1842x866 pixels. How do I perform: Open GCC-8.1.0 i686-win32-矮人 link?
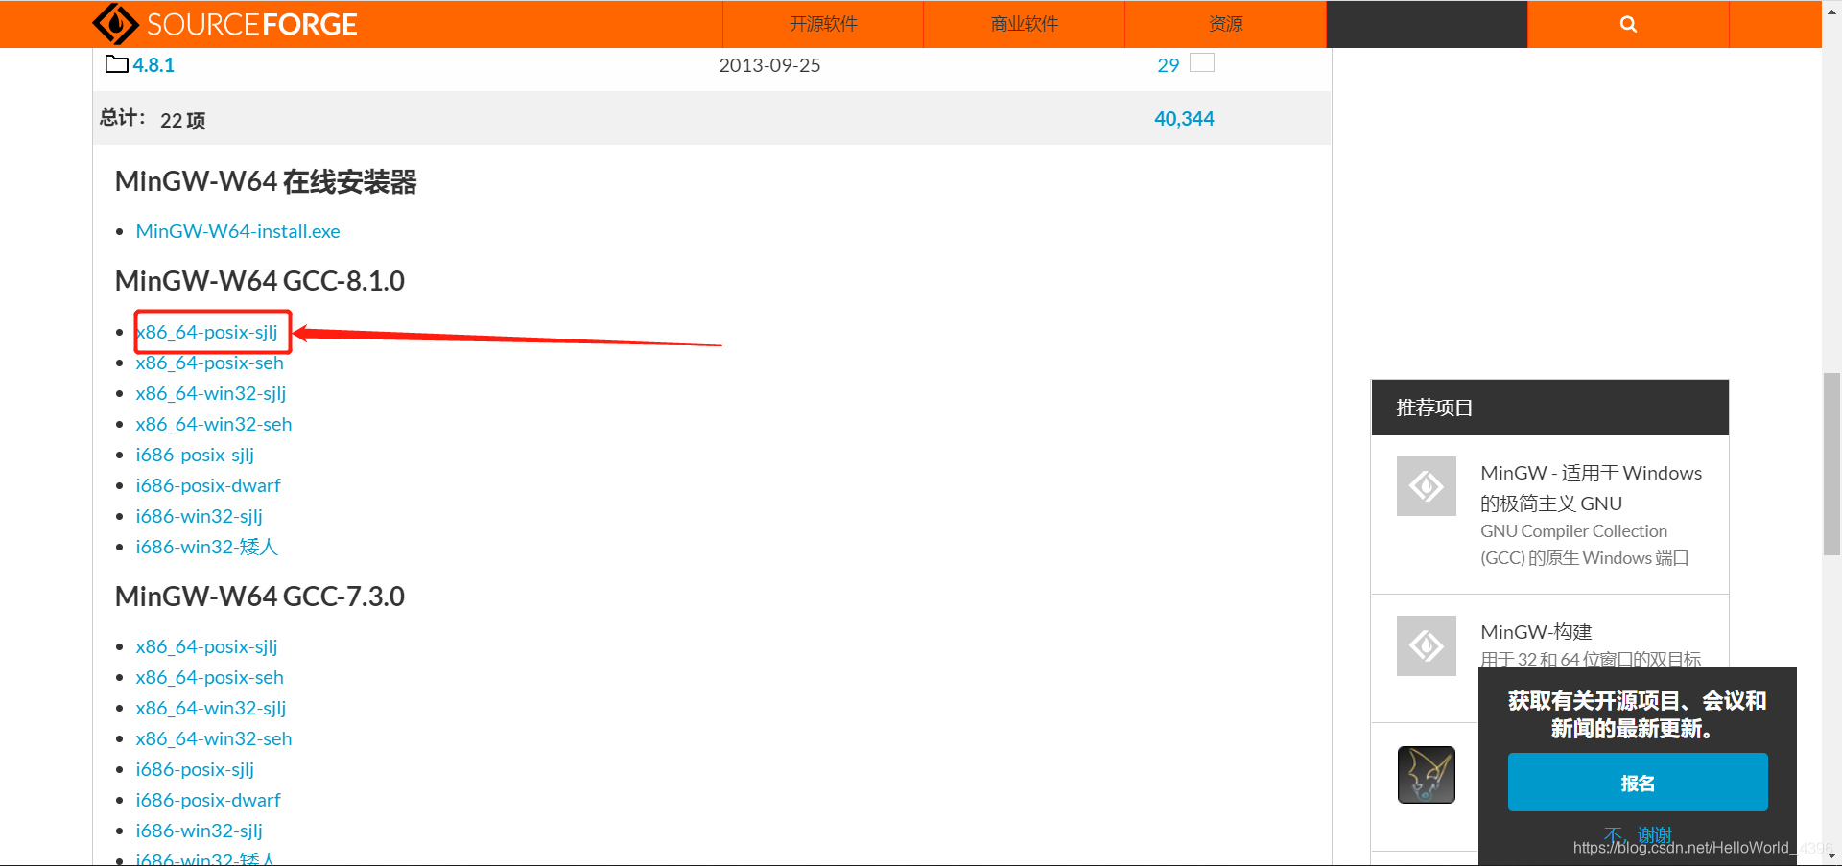coord(206,547)
